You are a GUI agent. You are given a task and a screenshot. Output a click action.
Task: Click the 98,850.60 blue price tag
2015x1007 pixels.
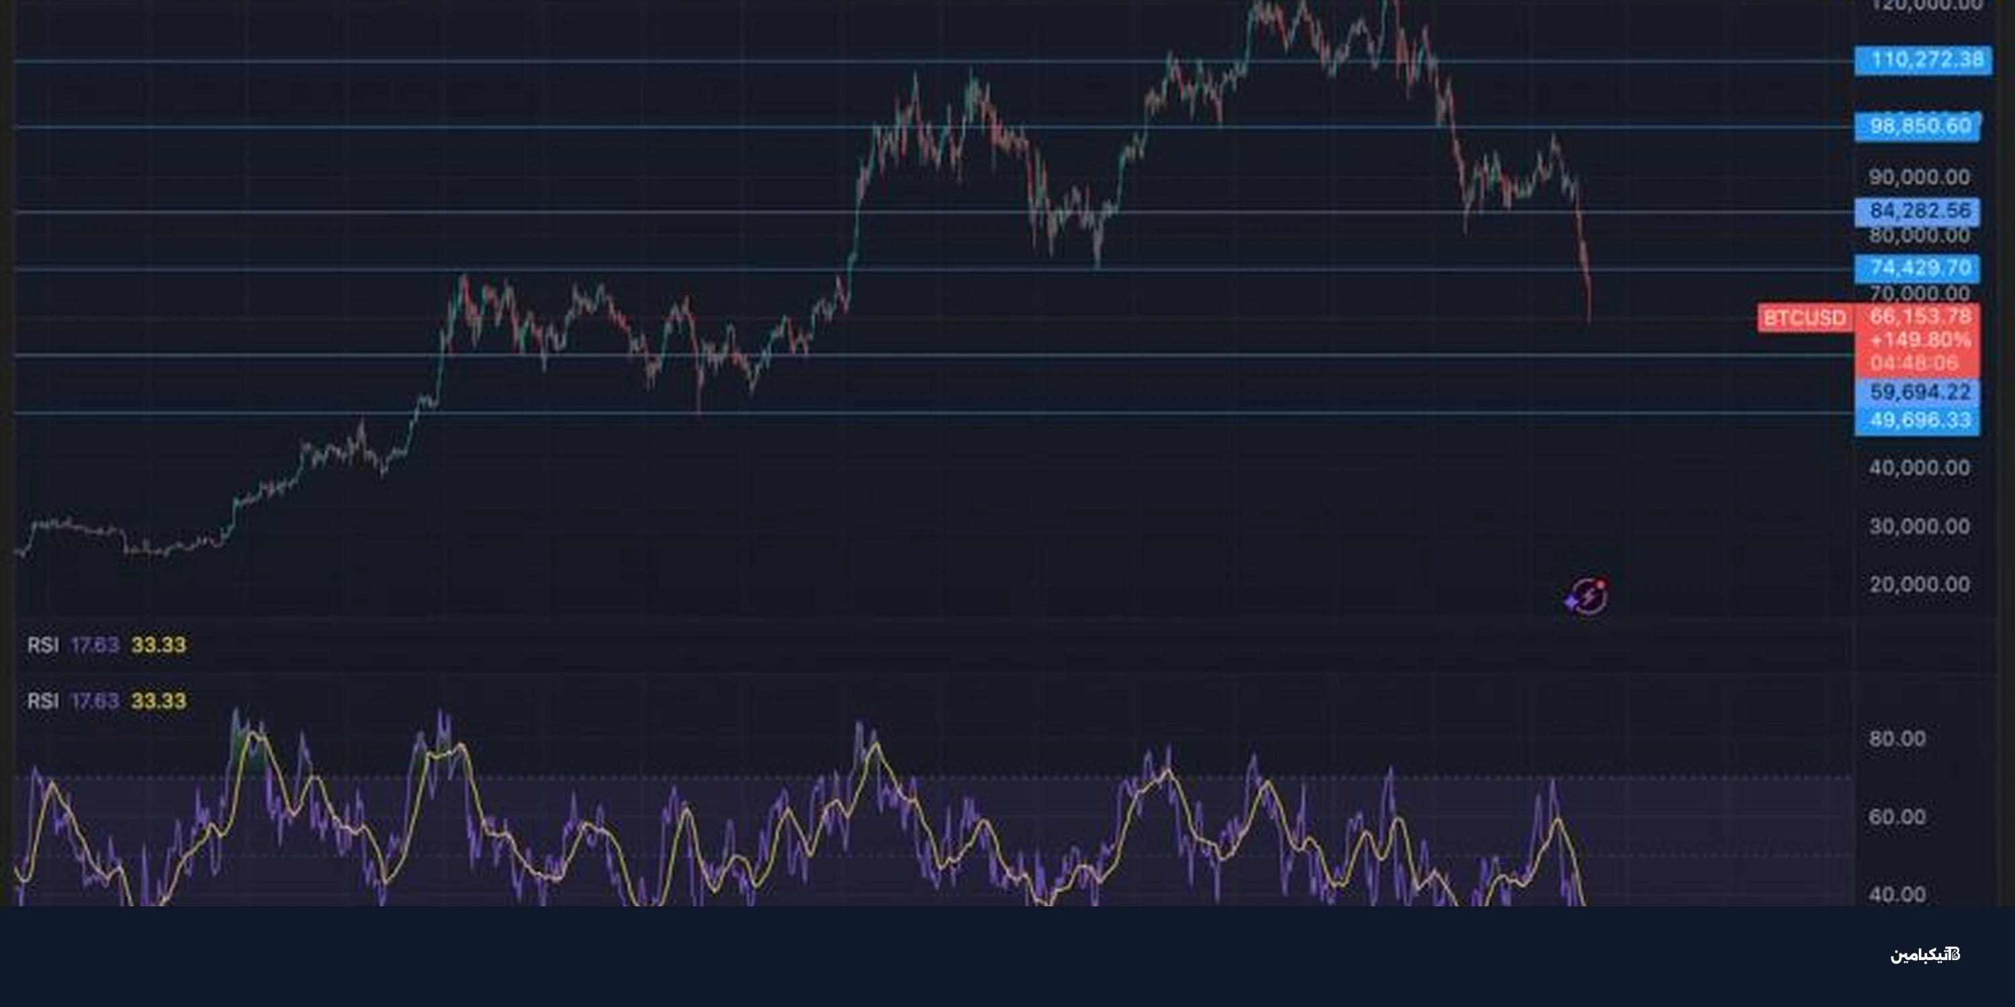[x=1917, y=126]
